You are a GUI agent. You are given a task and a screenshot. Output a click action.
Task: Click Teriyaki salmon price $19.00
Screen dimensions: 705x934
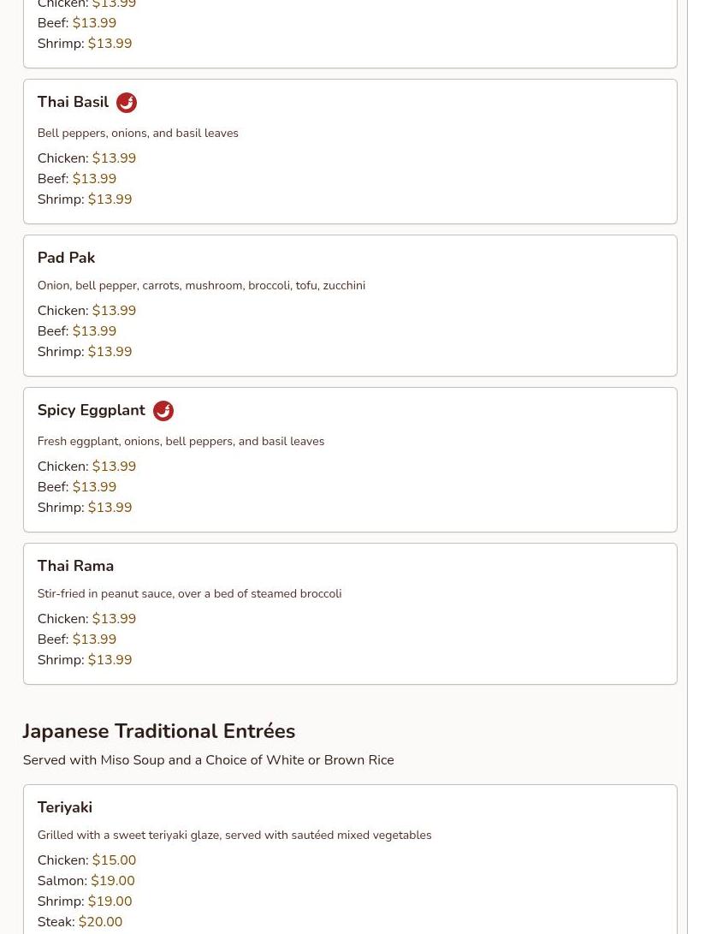(113, 880)
